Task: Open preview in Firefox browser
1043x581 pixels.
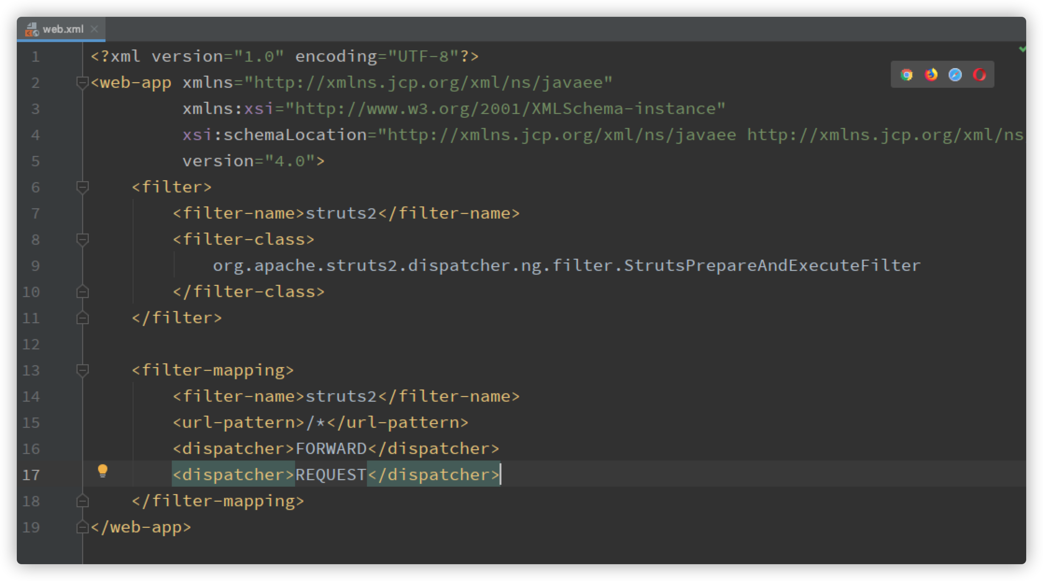Action: pyautogui.click(x=931, y=75)
